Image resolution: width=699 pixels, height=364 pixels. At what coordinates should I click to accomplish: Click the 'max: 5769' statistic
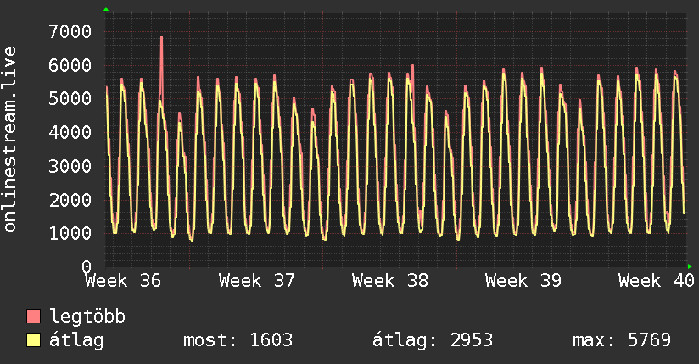coord(622,340)
